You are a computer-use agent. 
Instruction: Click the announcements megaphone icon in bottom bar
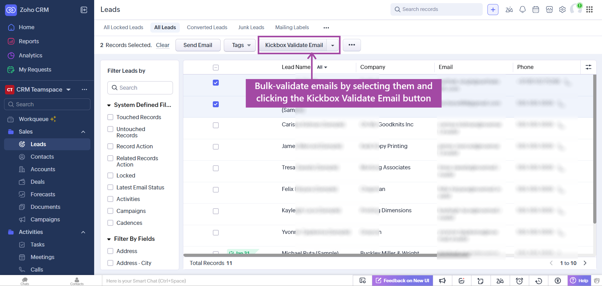[442, 281]
